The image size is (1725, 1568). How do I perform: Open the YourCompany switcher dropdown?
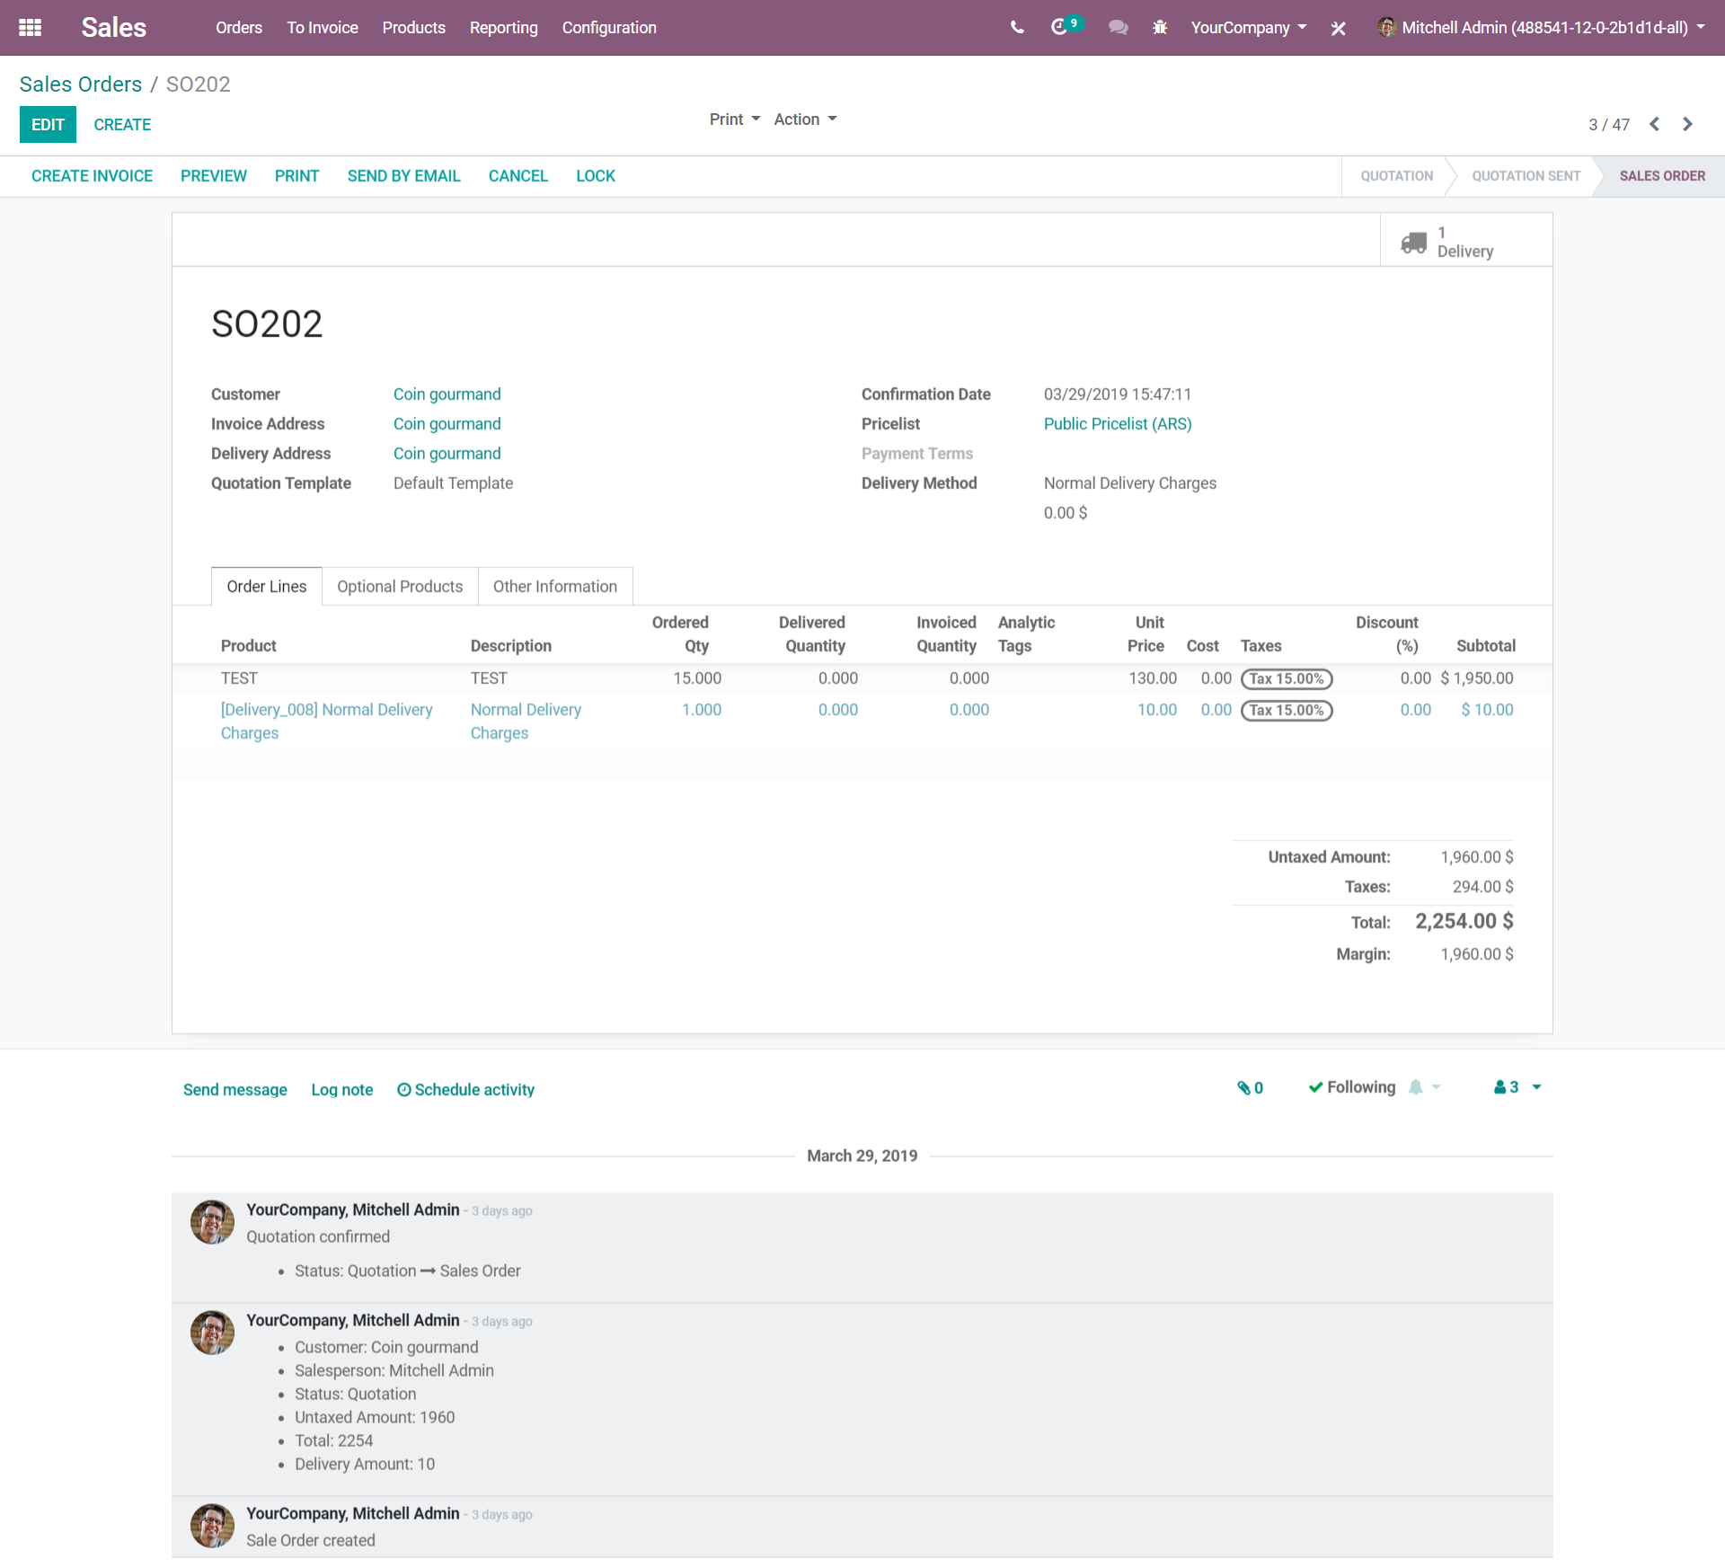(1248, 28)
